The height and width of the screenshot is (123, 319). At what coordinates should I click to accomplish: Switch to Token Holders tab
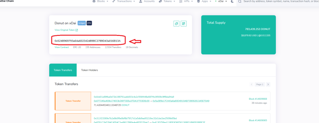click(x=90, y=70)
